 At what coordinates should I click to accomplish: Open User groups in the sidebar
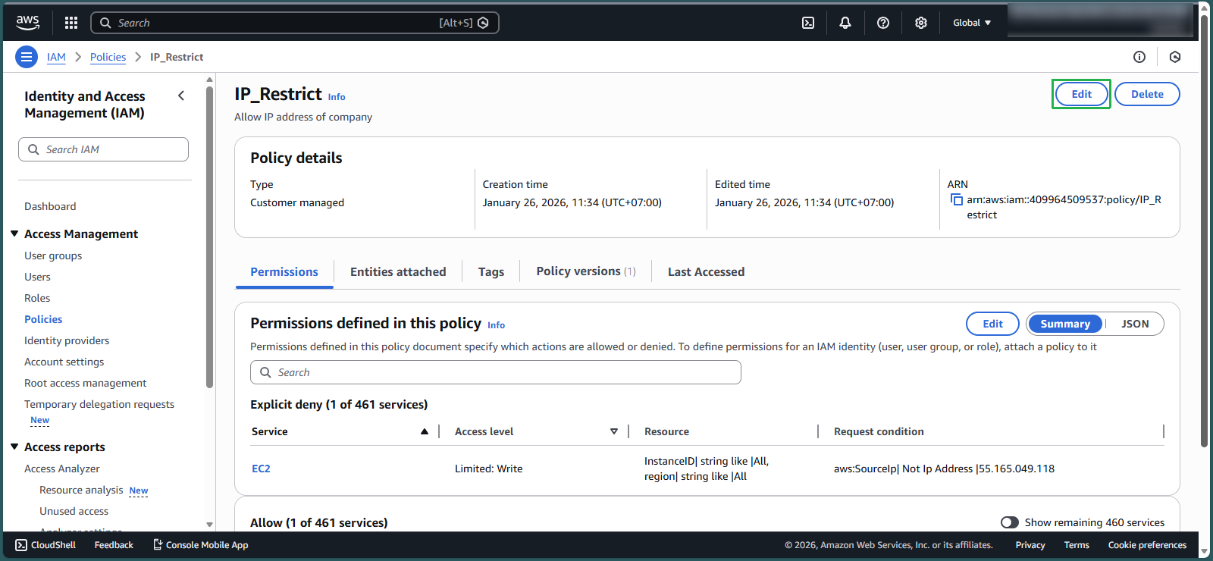click(x=53, y=255)
